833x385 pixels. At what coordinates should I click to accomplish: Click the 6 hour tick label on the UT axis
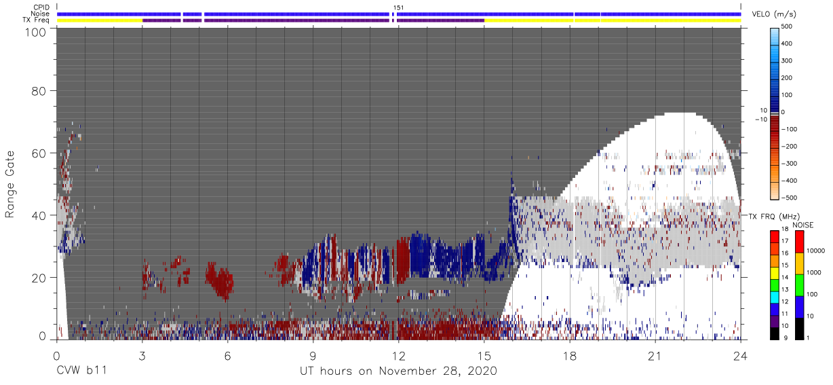pos(228,355)
